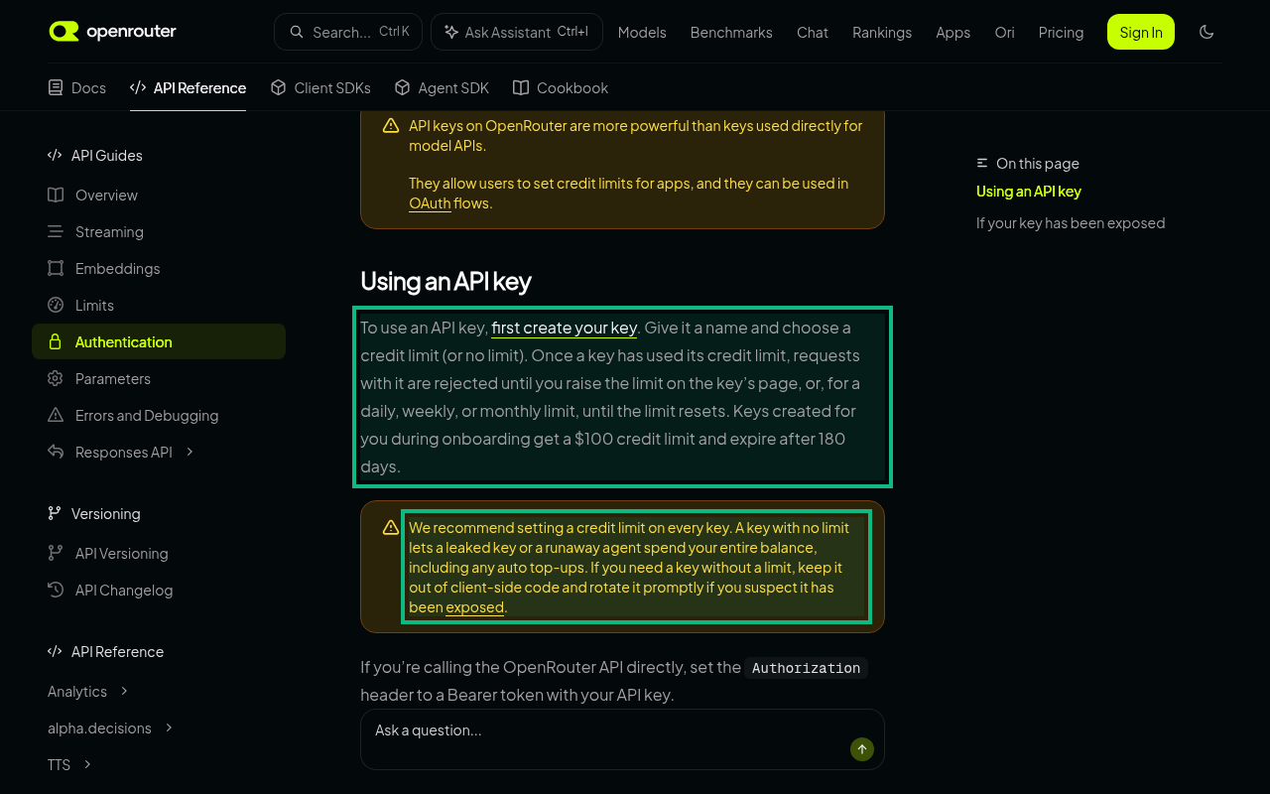Open the Cookbook tab
1270x794 pixels.
tap(561, 87)
